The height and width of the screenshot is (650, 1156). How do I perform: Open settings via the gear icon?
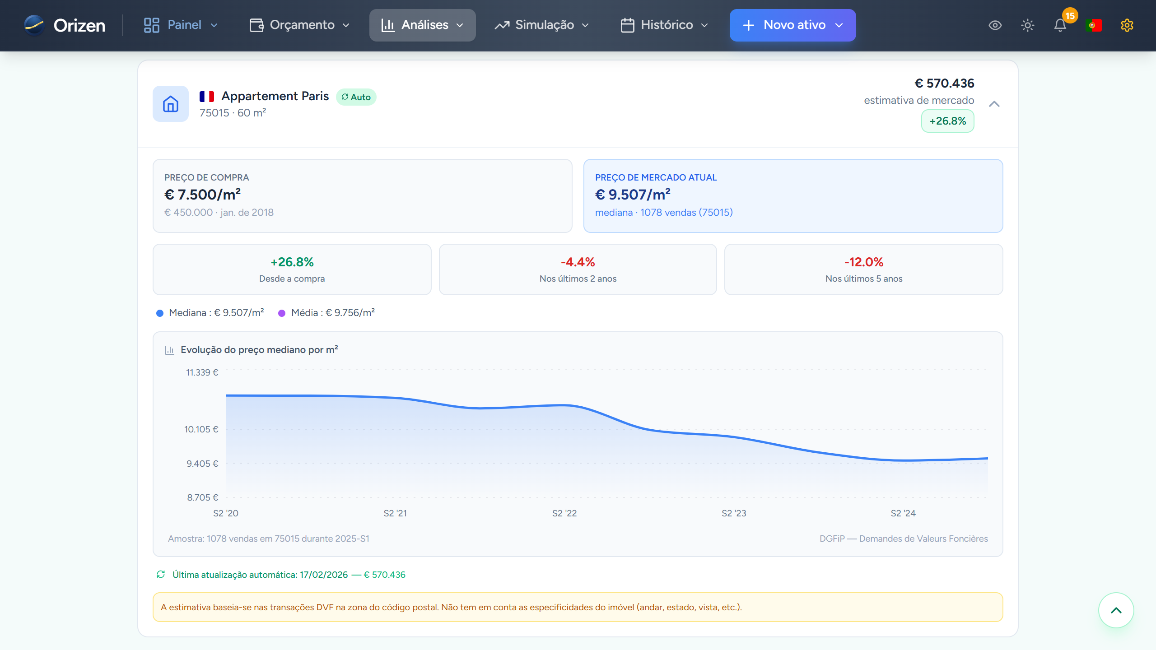[x=1127, y=25]
